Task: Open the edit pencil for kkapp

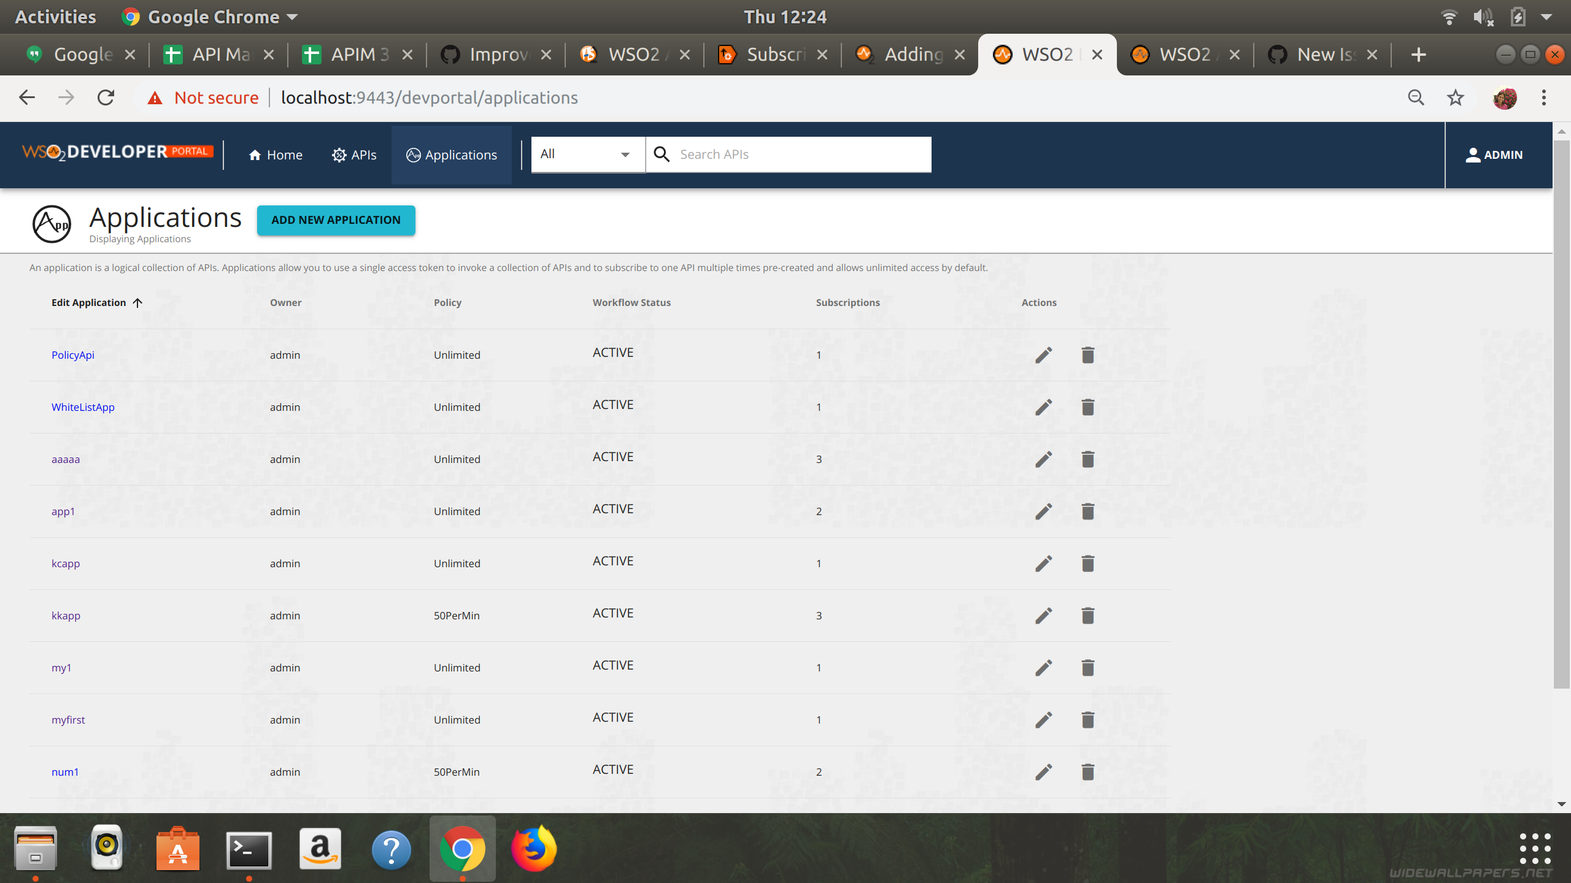Action: point(1043,615)
